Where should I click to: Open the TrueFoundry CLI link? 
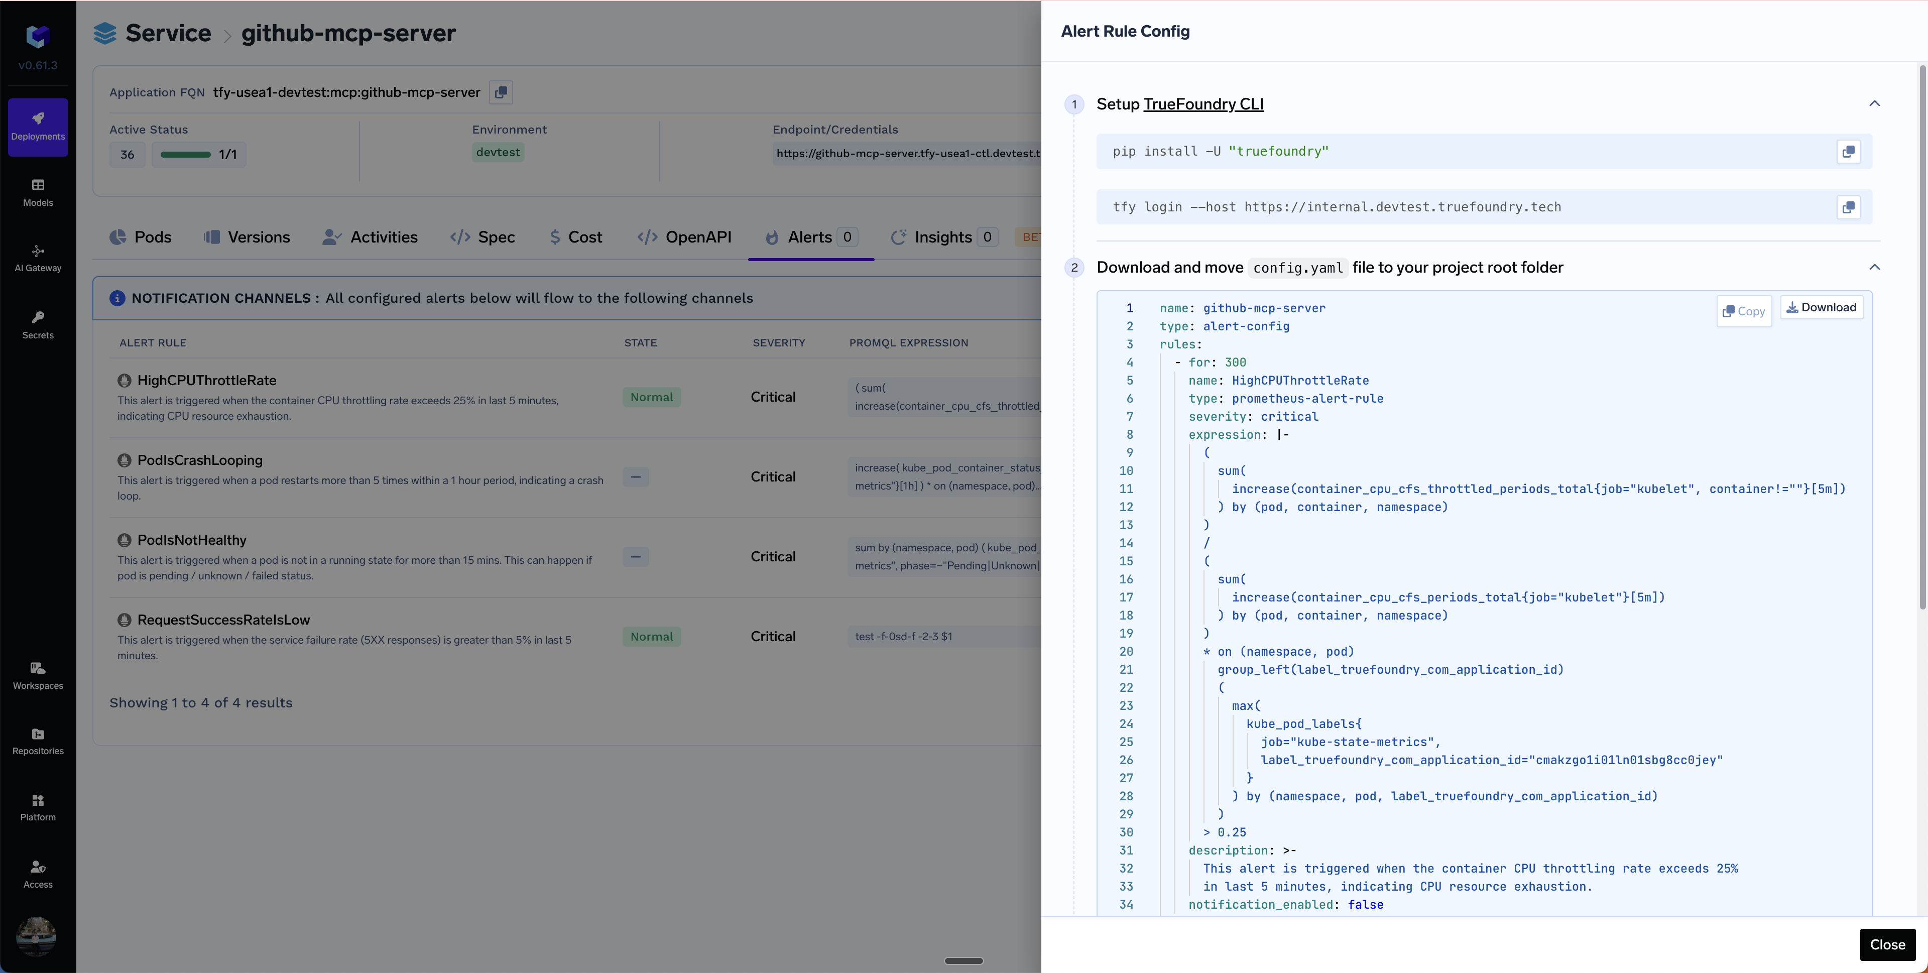tap(1203, 104)
